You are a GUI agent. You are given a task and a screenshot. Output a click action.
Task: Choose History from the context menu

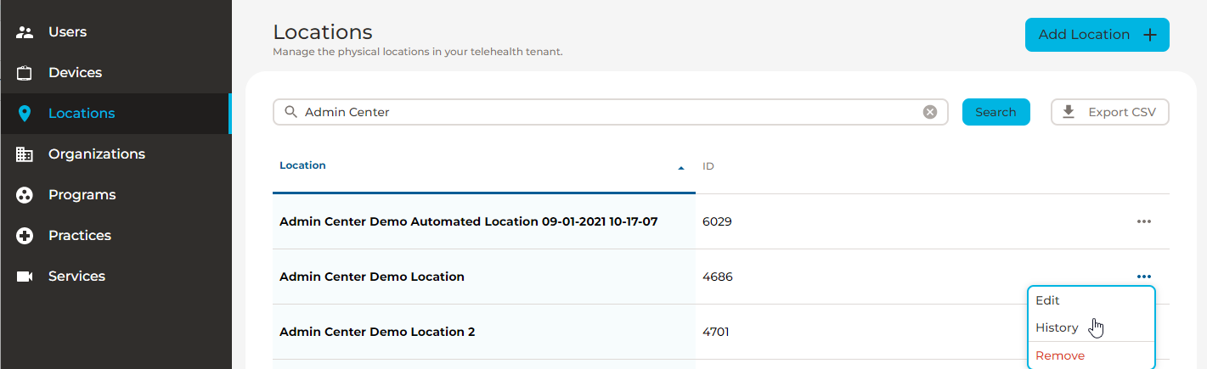tap(1091, 327)
